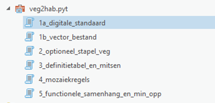The height and width of the screenshot is (103, 215).
Task: Click the 3_definitietabel_en_mitsen script icon
Action: (x=29, y=65)
